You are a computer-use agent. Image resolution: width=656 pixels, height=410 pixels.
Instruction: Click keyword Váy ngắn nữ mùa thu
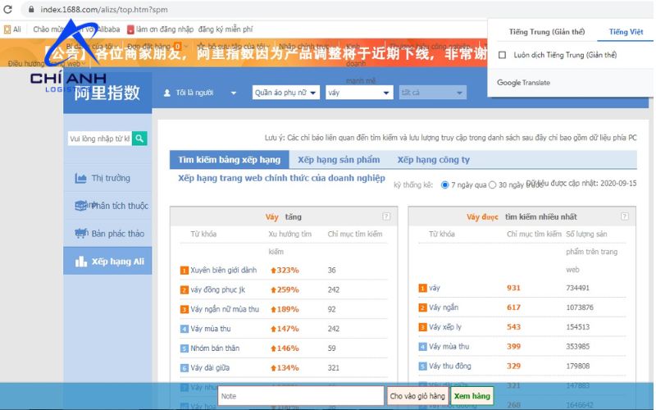225,309
